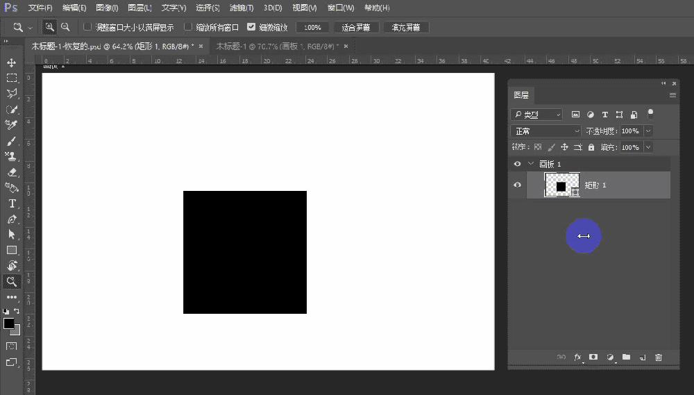Image resolution: width=694 pixels, height=395 pixels.
Task: Collapse the 画板 1 artboard group
Action: (531, 164)
